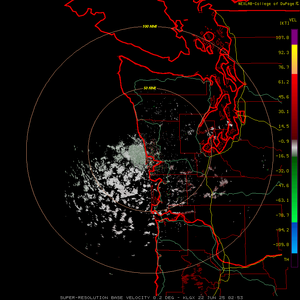This screenshot has height=300, width=300.
Task: Click the -109.8 velocity scale value
Action: click(281, 245)
